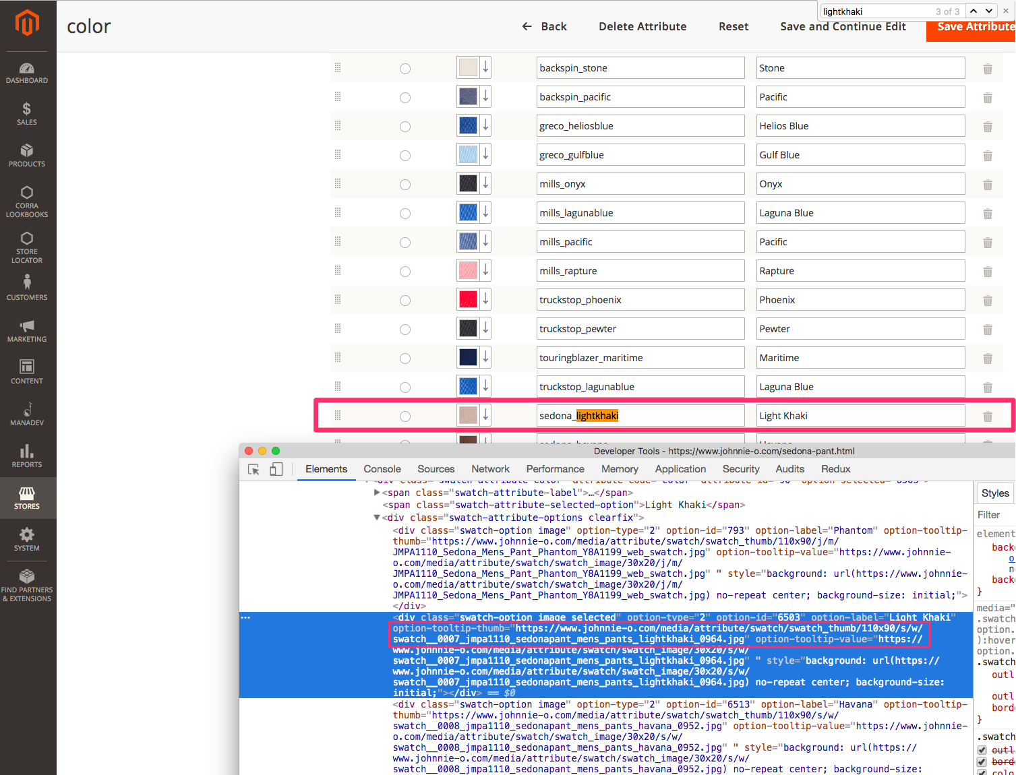The height and width of the screenshot is (775, 1016).
Task: Set truckstop_pewter as default option
Action: [x=405, y=330]
